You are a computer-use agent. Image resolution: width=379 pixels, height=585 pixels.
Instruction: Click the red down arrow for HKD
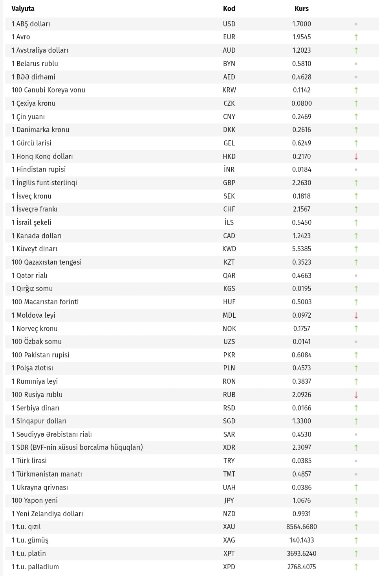(356, 156)
